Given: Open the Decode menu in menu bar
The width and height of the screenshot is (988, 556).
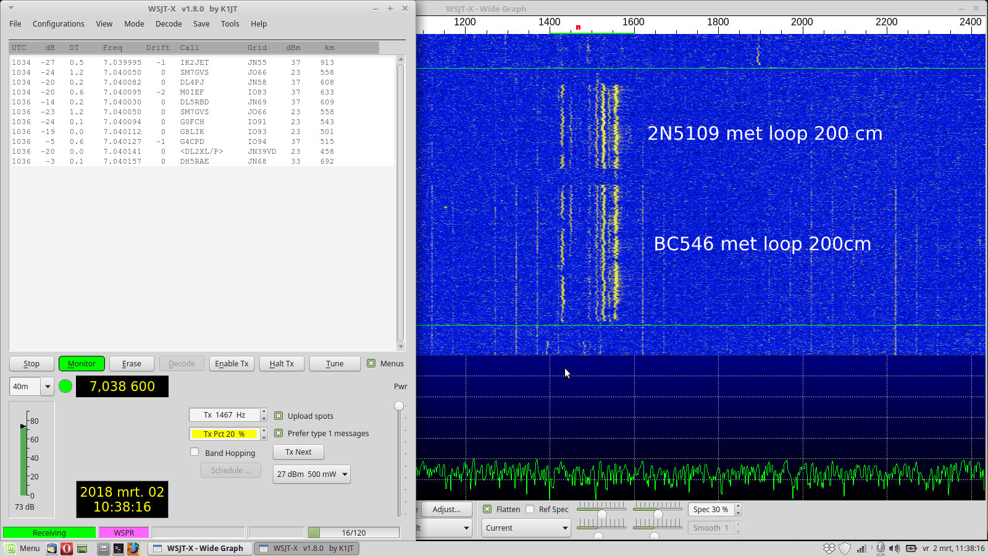Looking at the screenshot, I should click(x=169, y=24).
